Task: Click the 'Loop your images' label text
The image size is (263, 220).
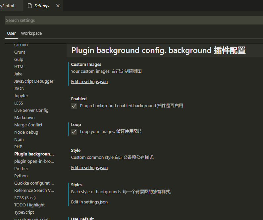Action: [111, 132]
